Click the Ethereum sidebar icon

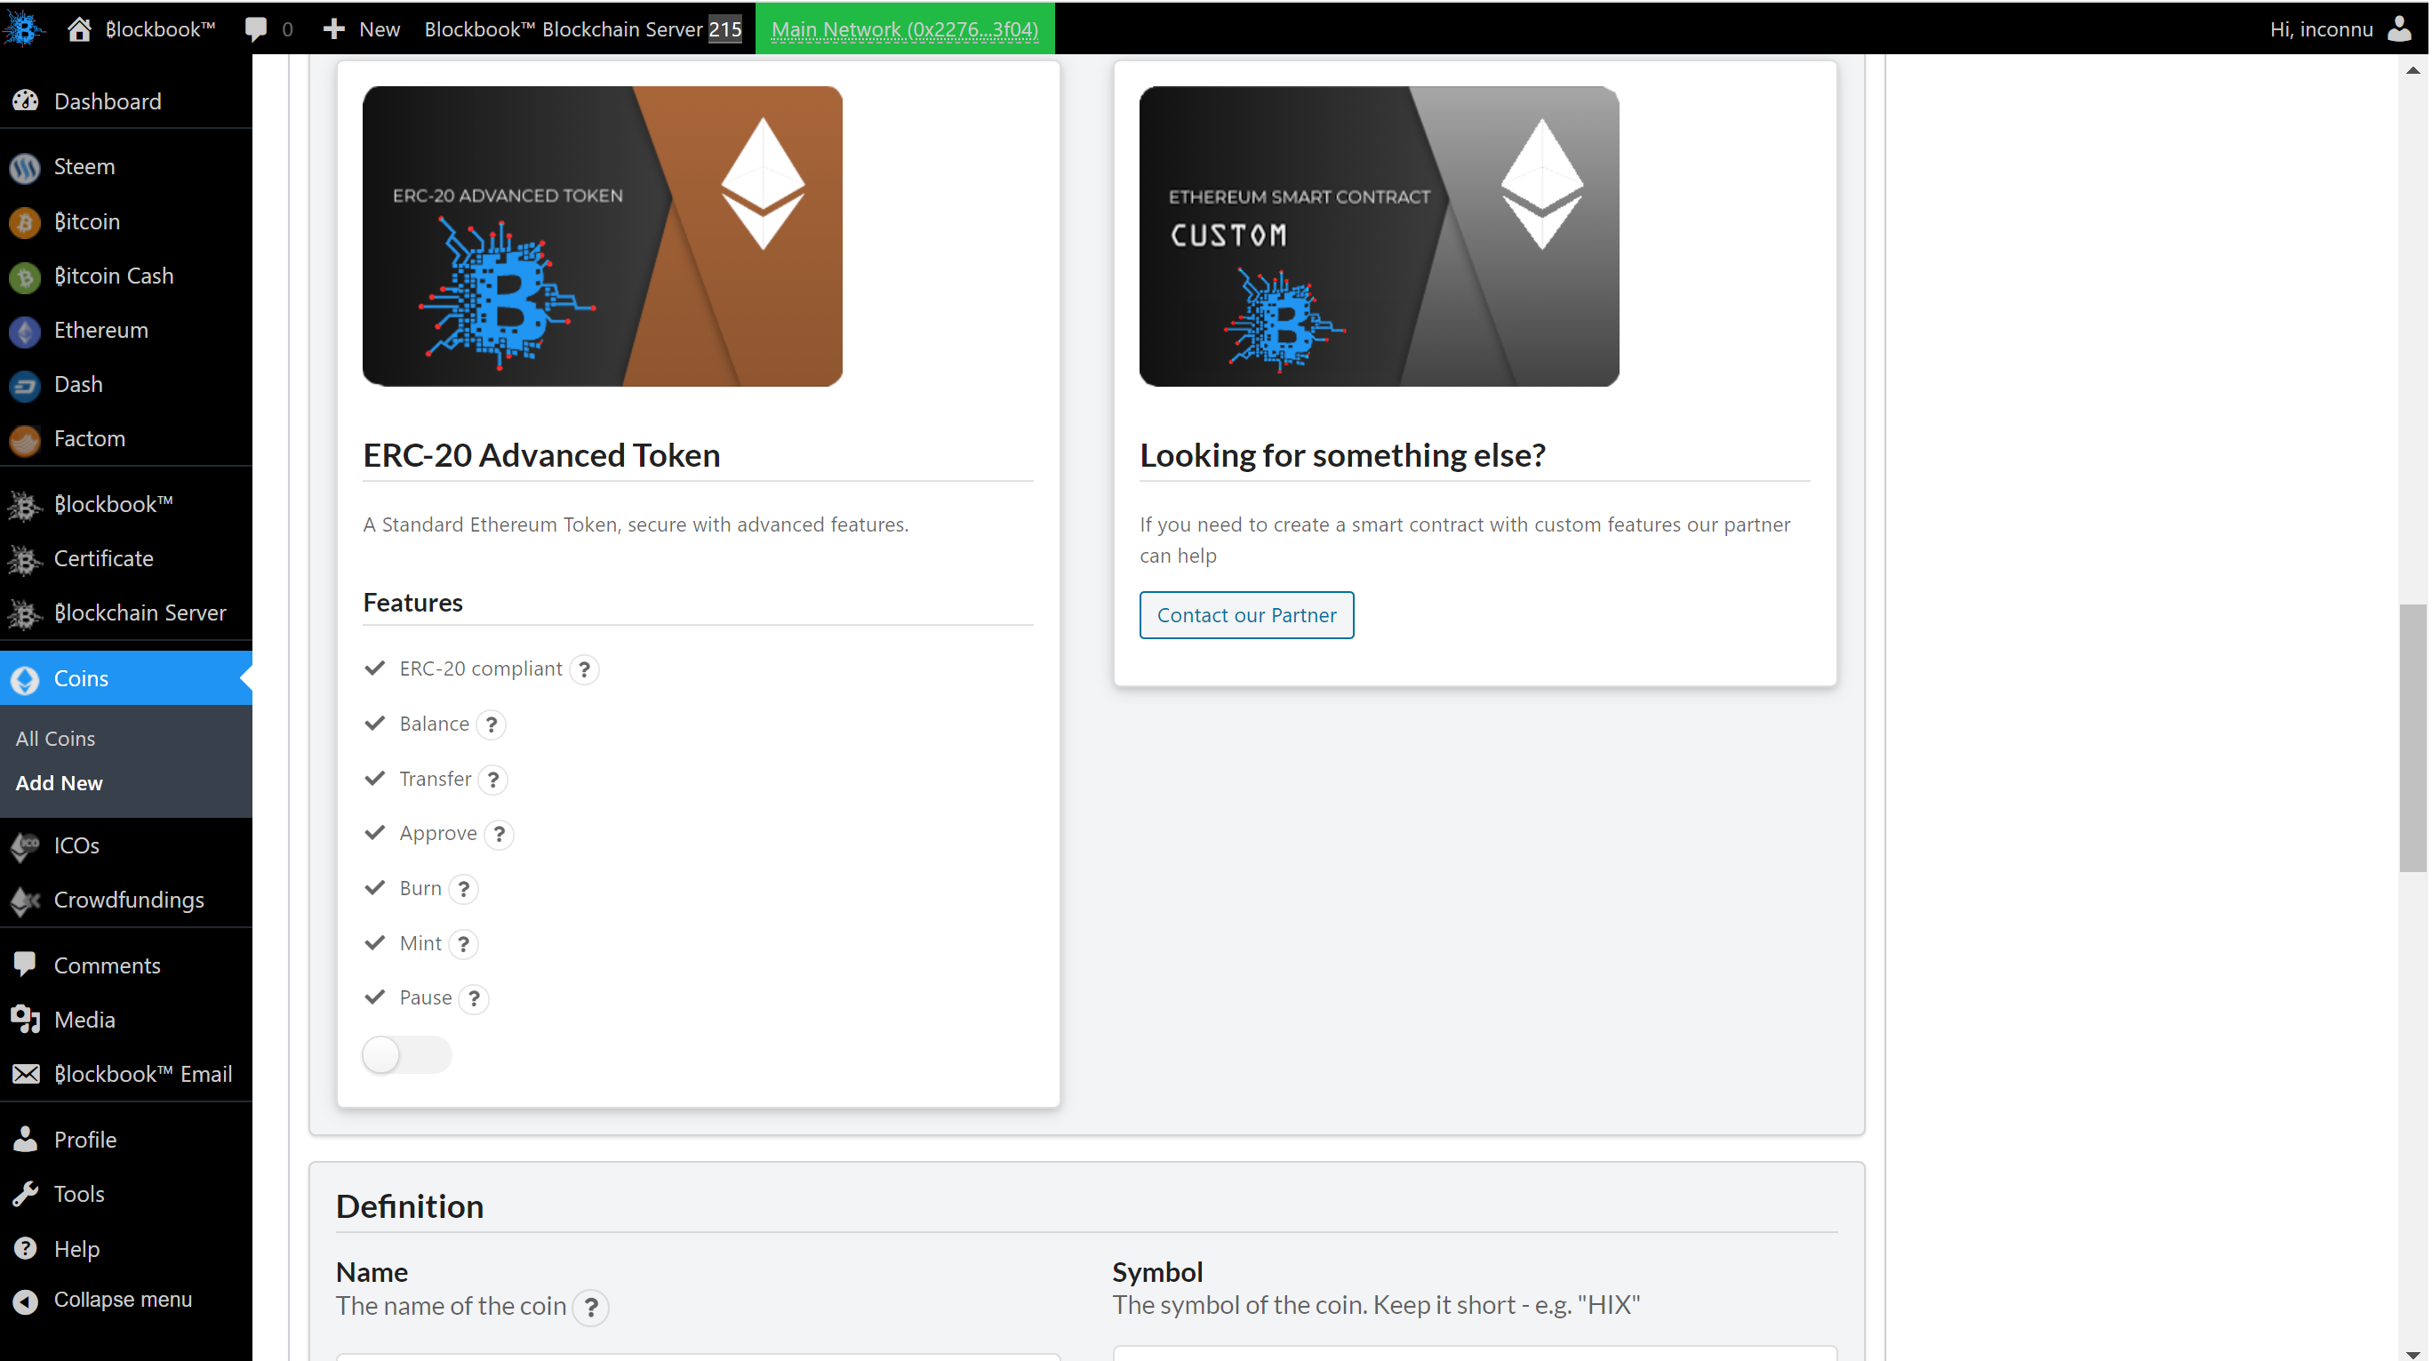(26, 331)
